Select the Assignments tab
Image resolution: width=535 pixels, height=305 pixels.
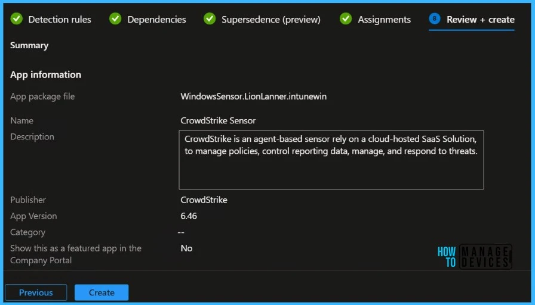coord(384,20)
